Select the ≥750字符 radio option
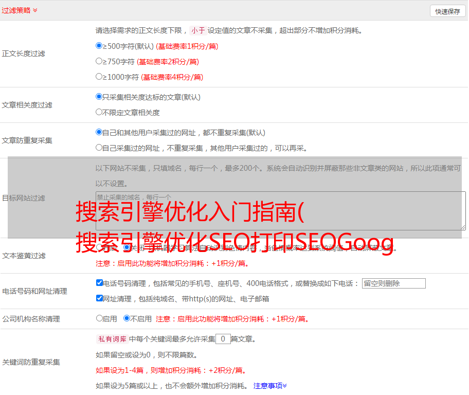 99,61
